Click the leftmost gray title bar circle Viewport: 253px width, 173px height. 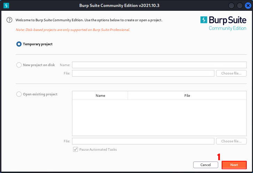232,6
